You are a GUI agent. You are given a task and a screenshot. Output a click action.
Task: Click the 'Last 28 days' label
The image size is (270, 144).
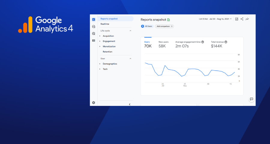click(x=203, y=19)
